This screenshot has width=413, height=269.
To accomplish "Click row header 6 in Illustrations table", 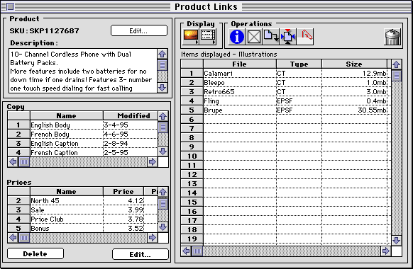I will pos(192,119).
